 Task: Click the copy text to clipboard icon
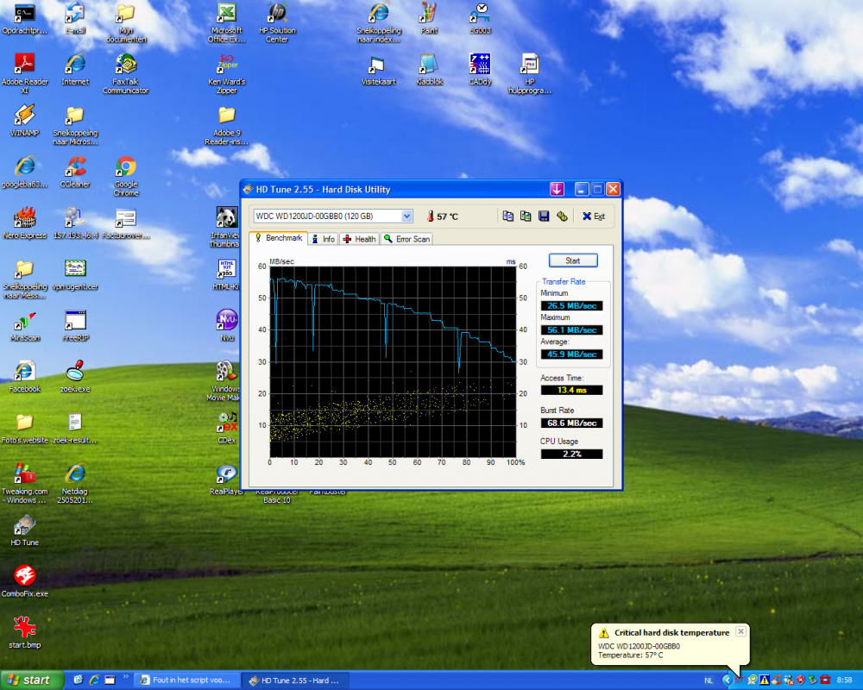(x=508, y=216)
